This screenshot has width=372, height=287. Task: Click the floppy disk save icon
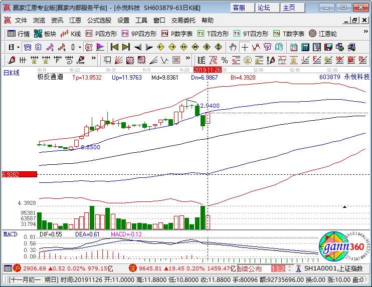(328, 48)
